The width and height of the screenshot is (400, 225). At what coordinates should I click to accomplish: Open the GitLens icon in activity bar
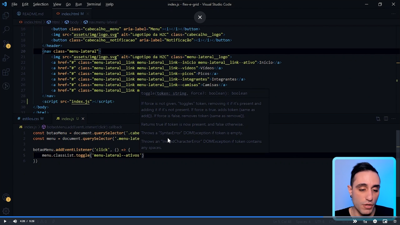point(6,86)
